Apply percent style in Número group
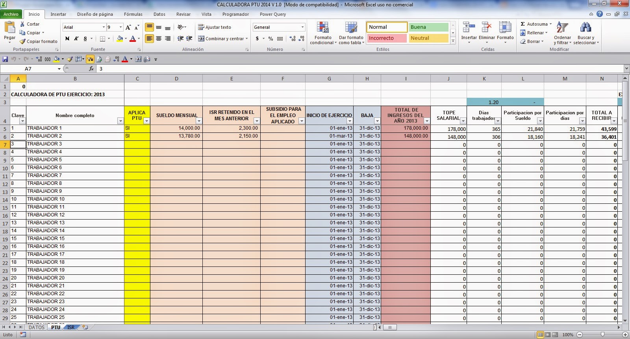Image resolution: width=630 pixels, height=339 pixels. point(271,39)
